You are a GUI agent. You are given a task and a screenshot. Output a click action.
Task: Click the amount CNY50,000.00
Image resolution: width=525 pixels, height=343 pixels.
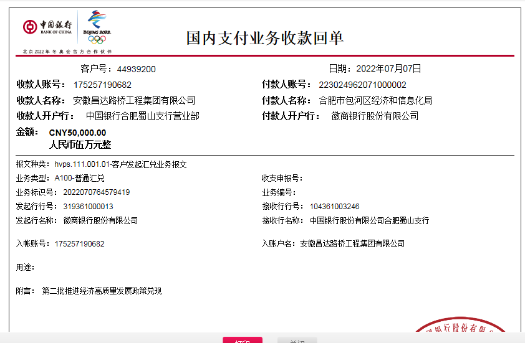(x=77, y=133)
